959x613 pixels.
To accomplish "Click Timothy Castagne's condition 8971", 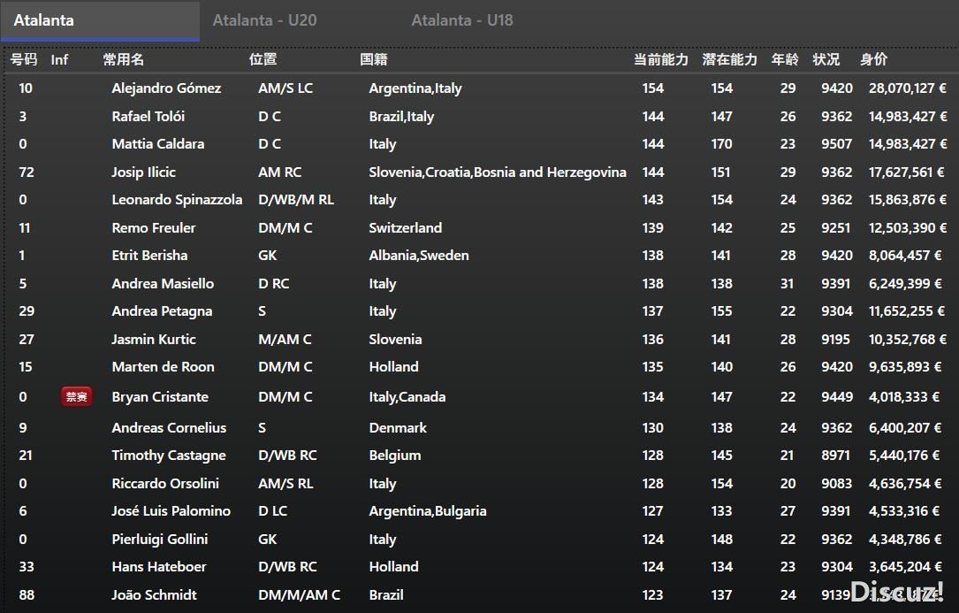I will click(x=835, y=455).
